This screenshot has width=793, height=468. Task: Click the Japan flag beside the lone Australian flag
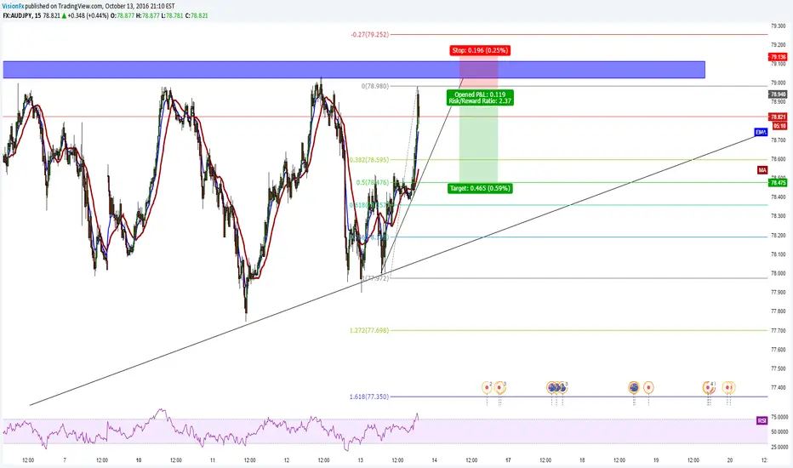(x=649, y=388)
